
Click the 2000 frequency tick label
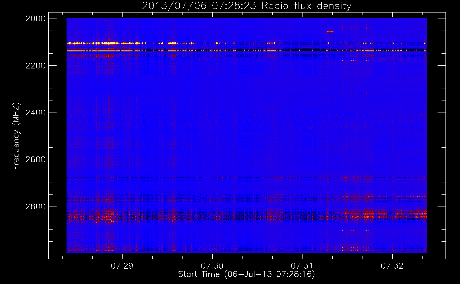pyautogui.click(x=36, y=18)
